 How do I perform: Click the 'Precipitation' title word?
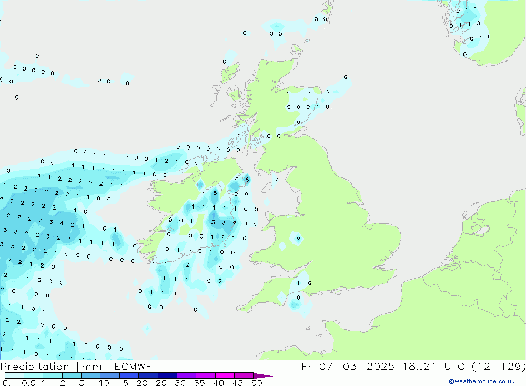coord(35,367)
